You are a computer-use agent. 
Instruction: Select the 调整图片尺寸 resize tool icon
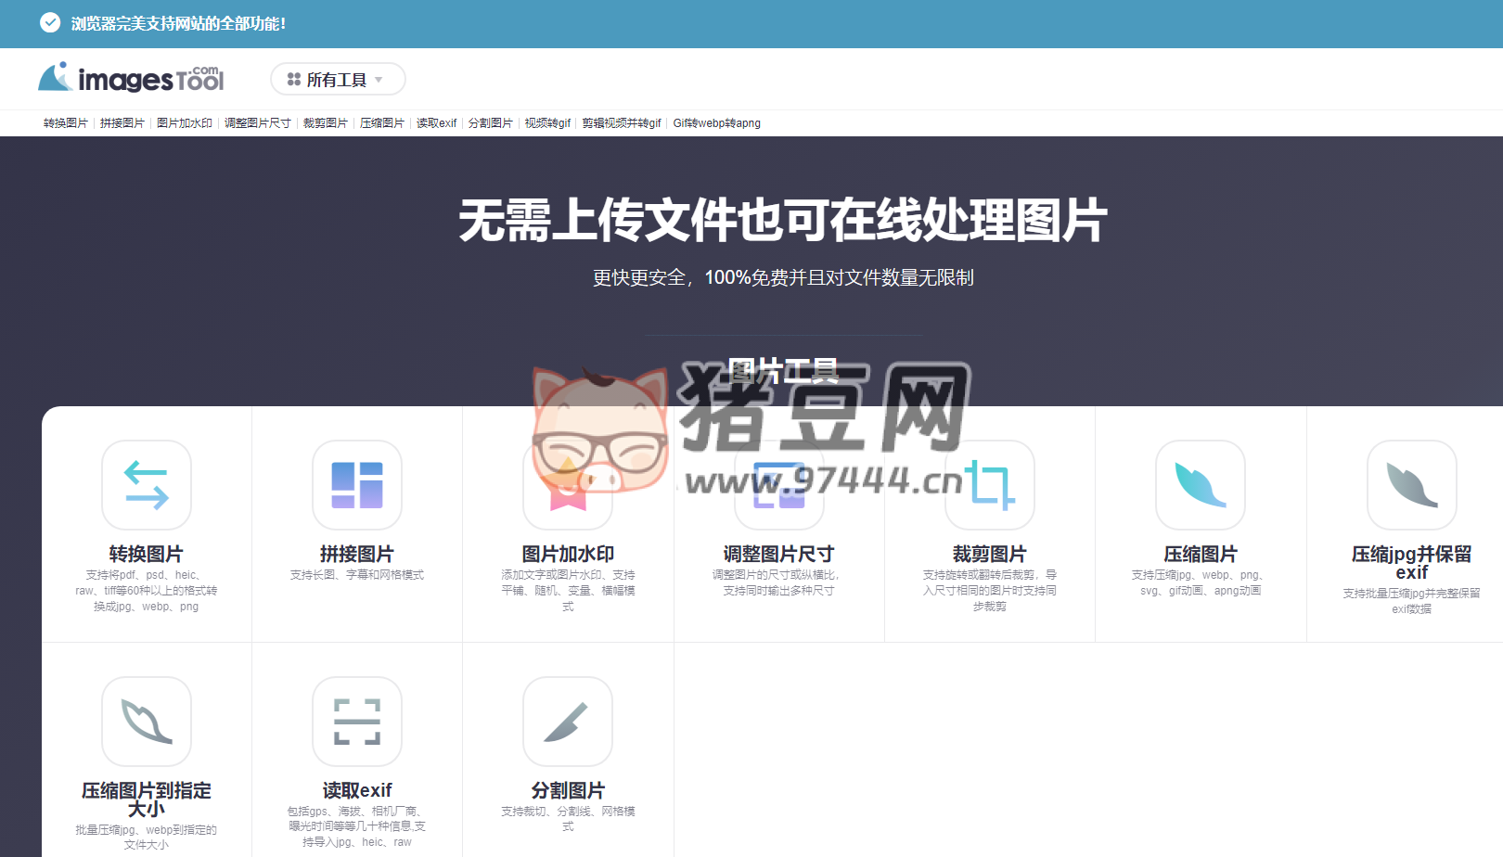coord(778,485)
